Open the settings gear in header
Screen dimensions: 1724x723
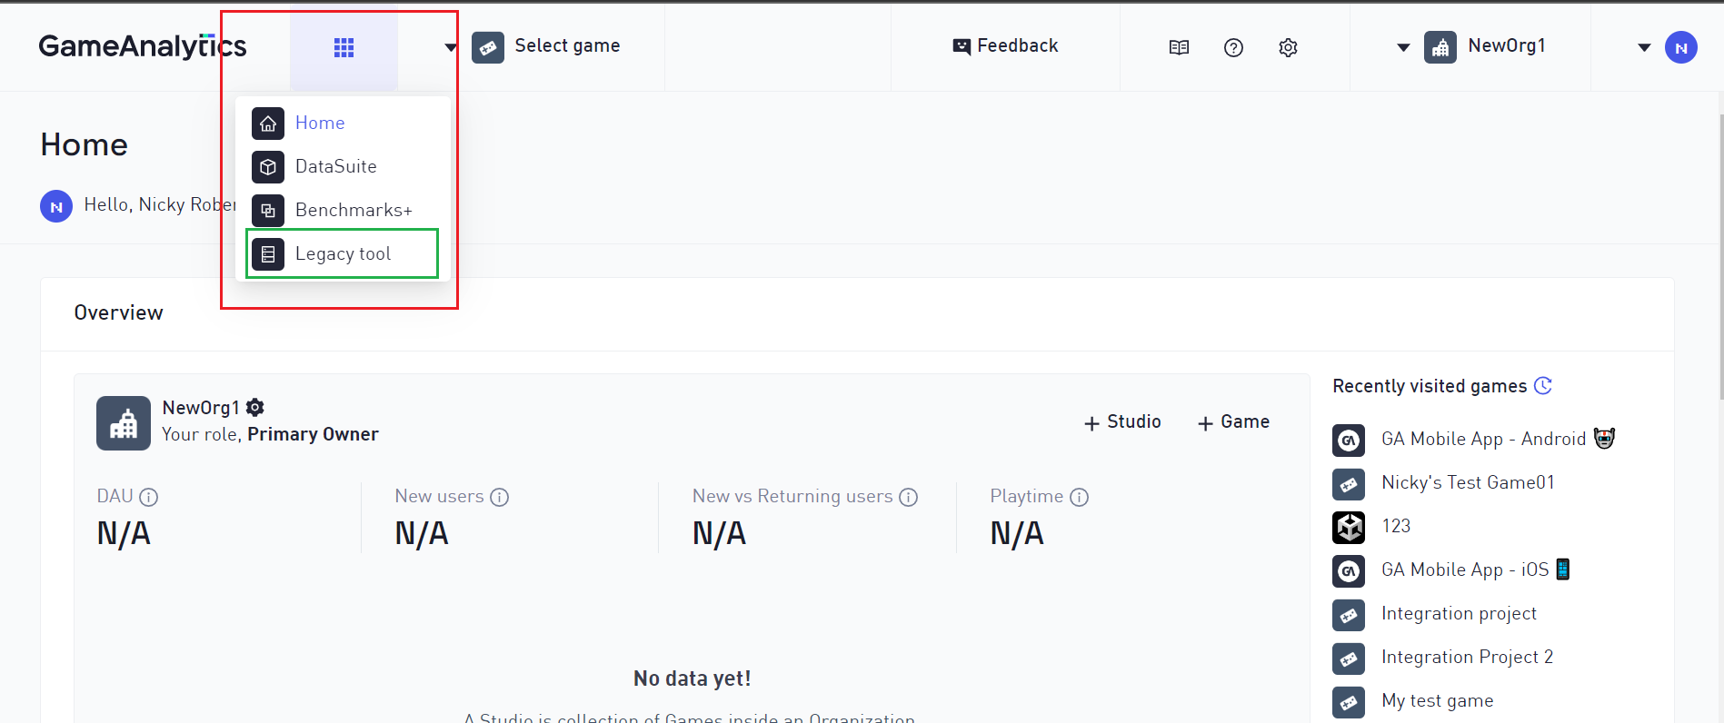click(1288, 47)
